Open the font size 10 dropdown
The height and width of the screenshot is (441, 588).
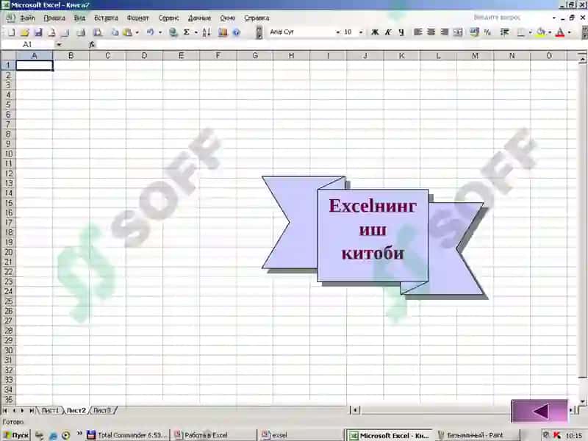tap(361, 32)
